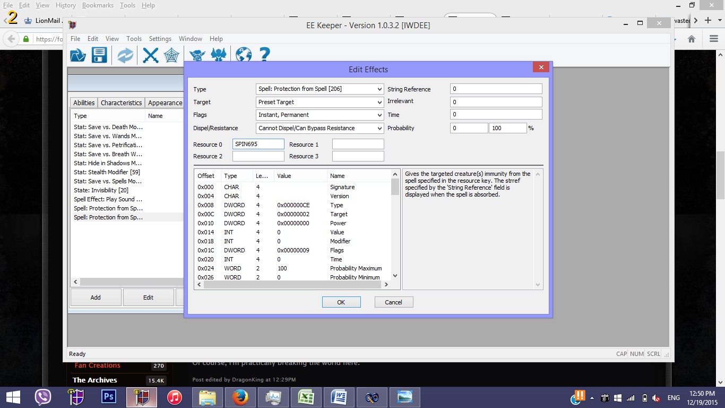Click the crossed swords toolbar icon
The height and width of the screenshot is (408, 725).
click(151, 55)
